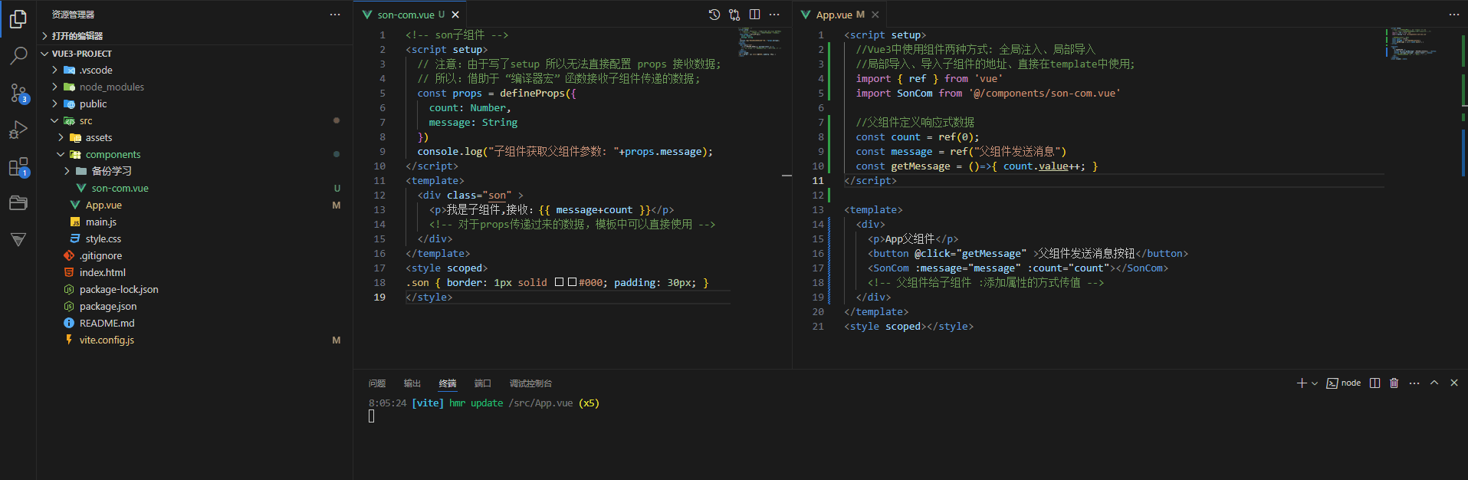Open timeline history for son-com.vue editor
1468x480 pixels.
(714, 15)
